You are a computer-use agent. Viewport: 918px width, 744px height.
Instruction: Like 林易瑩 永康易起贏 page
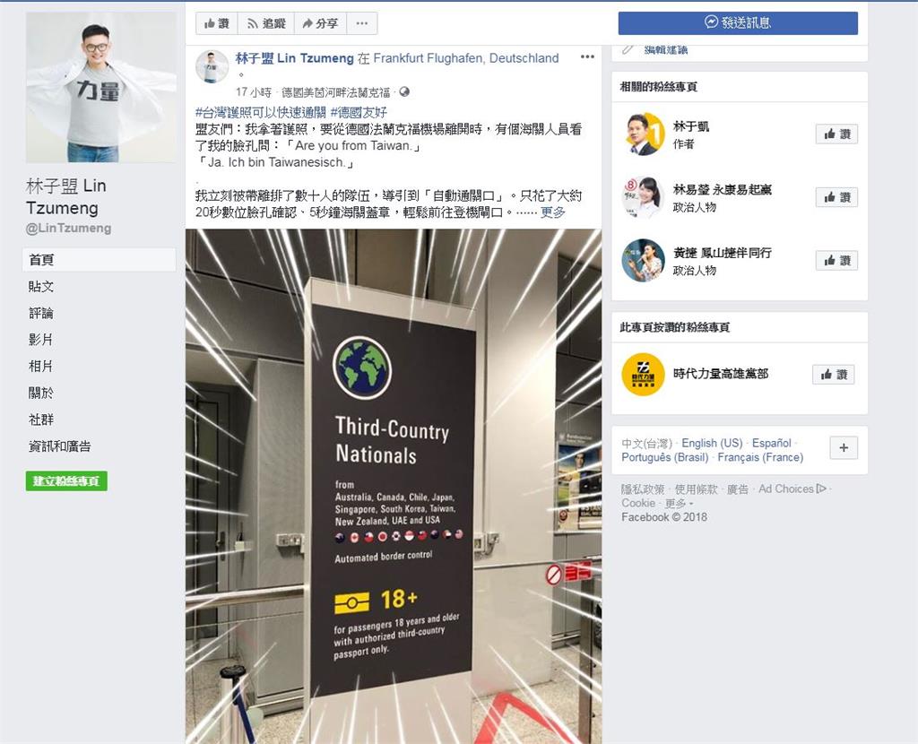pyautogui.click(x=836, y=197)
